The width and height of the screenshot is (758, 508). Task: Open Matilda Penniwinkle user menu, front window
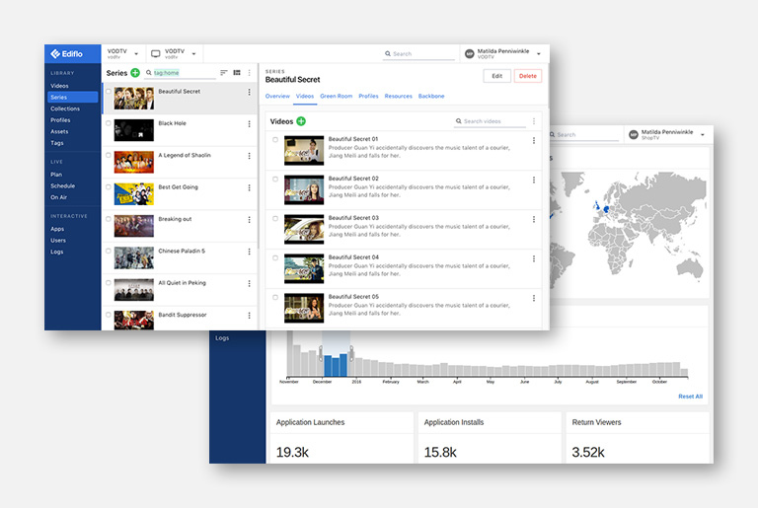(x=539, y=53)
